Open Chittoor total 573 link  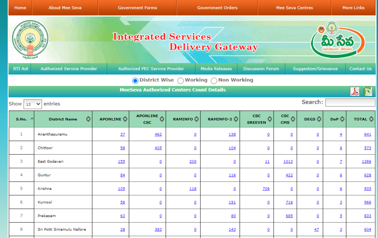click(x=368, y=148)
